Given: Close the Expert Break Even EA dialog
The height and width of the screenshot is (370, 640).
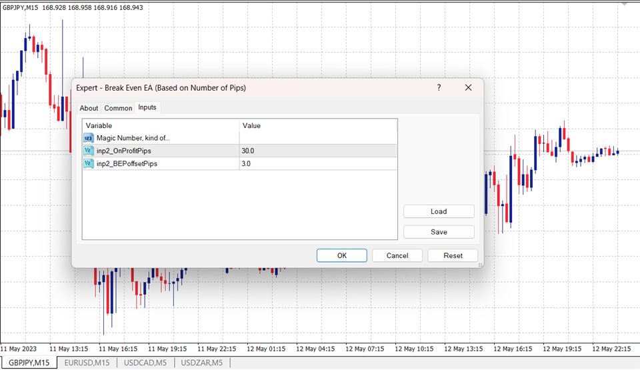Looking at the screenshot, I should point(468,88).
